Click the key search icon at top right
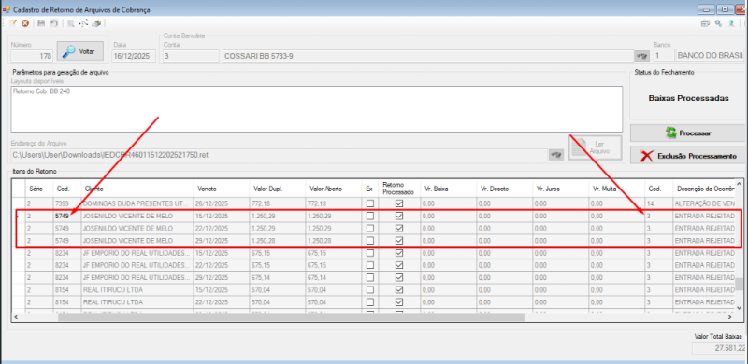Screen dimensions: 748x364 coord(718,23)
